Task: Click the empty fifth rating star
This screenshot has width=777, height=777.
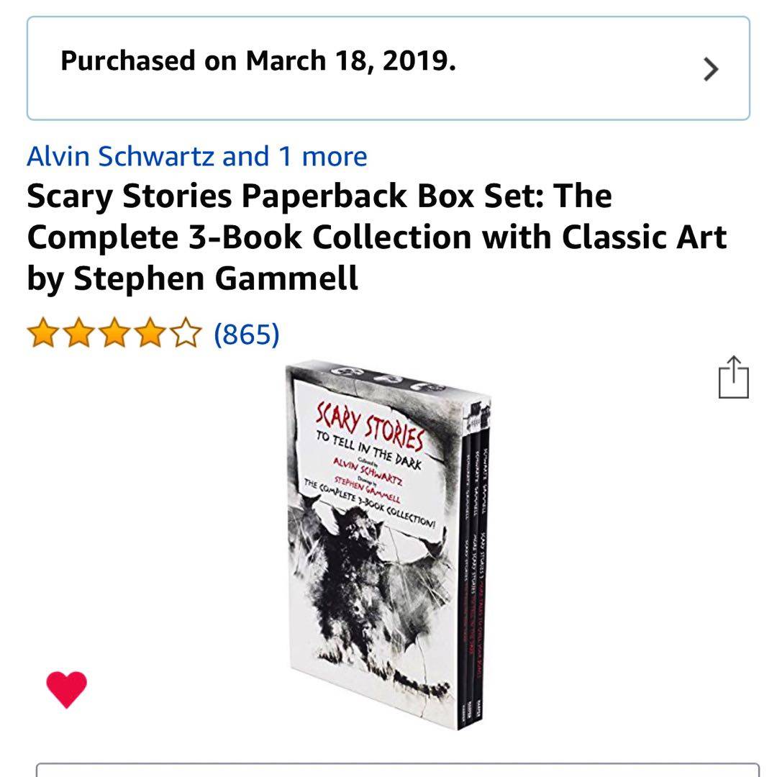Action: [x=186, y=333]
